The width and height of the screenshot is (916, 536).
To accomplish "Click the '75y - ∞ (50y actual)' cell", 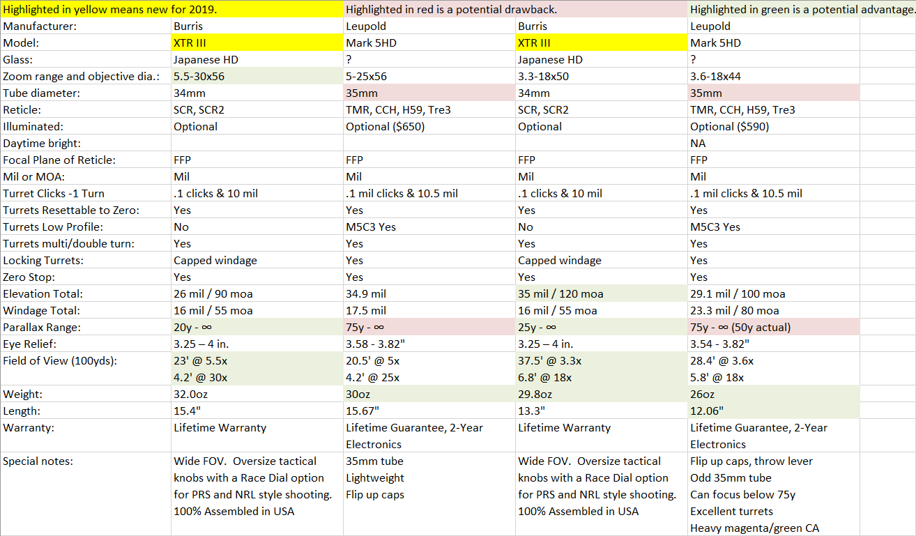I will pos(774,327).
